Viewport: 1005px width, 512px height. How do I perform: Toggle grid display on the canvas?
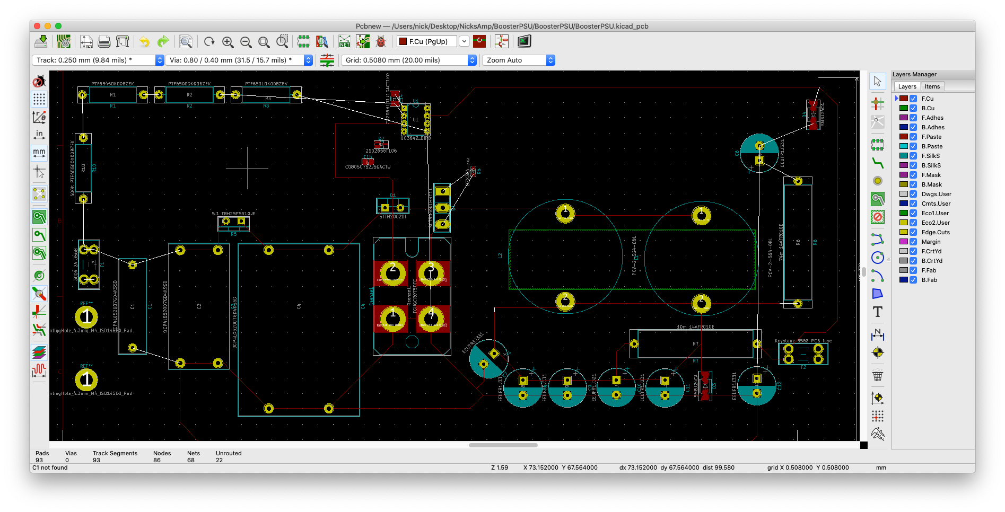click(39, 99)
